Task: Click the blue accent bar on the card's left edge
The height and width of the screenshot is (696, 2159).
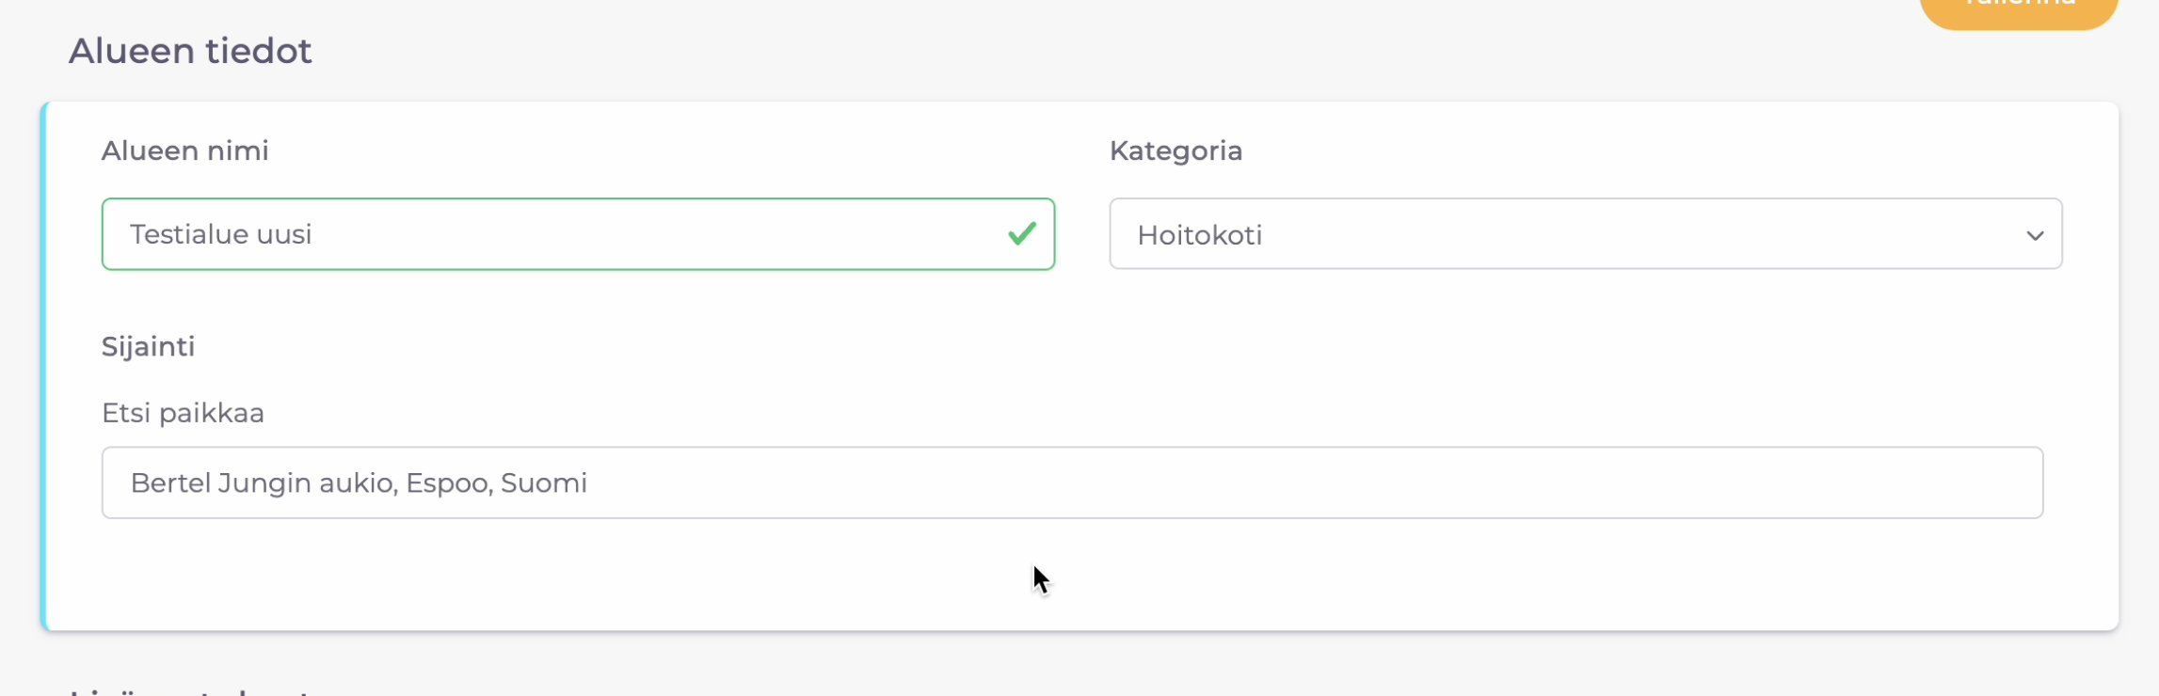Action: tap(43, 366)
